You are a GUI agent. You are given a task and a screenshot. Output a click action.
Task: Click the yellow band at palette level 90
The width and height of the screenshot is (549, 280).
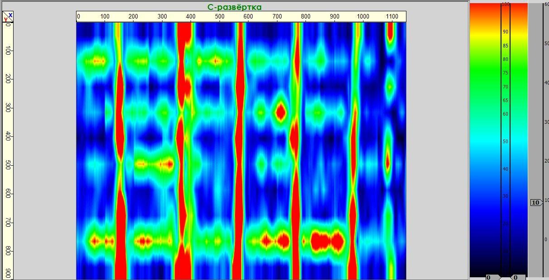pos(484,33)
